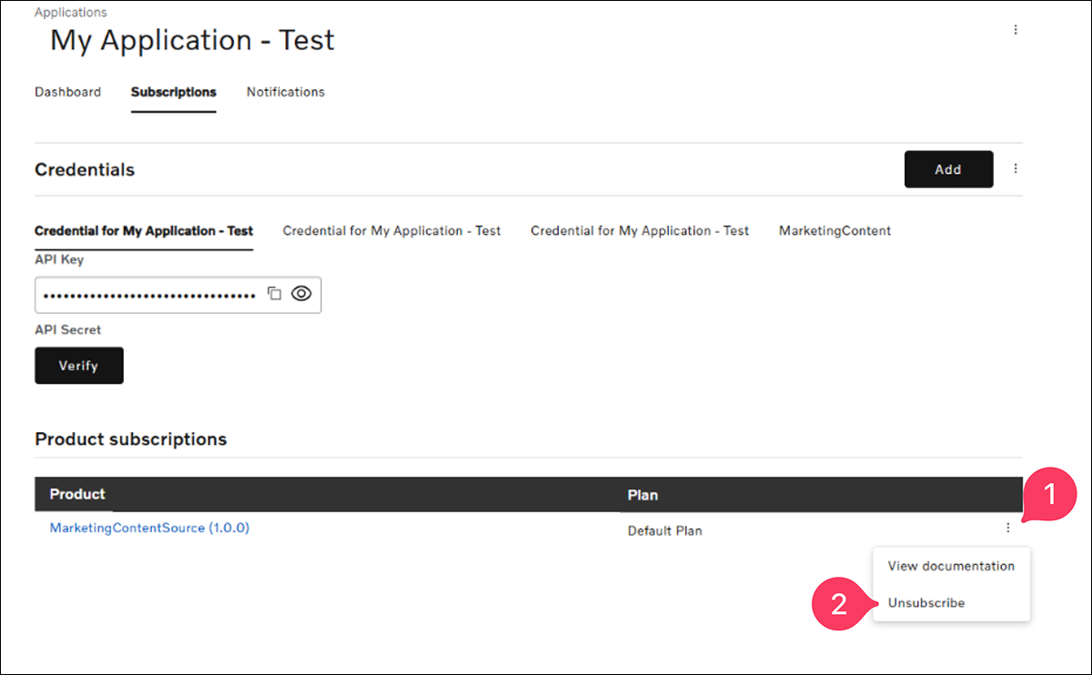Switch to the Dashboard tab
Image resolution: width=1092 pixels, height=675 pixels.
(67, 92)
